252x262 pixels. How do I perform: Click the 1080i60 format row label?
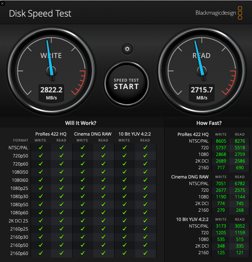point(20,180)
